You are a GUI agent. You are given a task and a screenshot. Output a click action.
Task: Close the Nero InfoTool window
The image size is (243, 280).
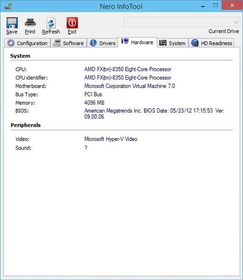(x=232, y=5)
